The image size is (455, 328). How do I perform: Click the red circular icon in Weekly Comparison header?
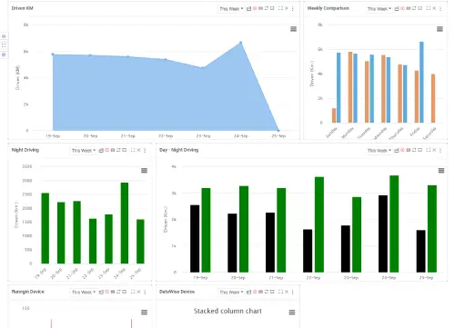coord(402,8)
